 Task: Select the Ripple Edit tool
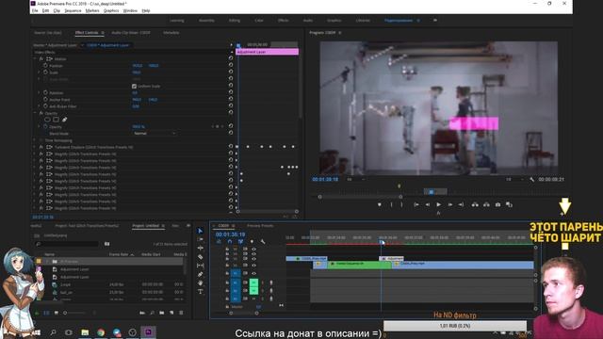[200, 249]
